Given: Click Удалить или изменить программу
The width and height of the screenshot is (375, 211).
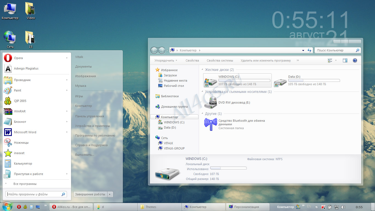Looking at the screenshot, I should (x=266, y=60).
